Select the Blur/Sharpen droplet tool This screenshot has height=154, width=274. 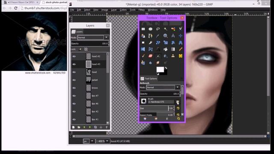click(x=150, y=63)
